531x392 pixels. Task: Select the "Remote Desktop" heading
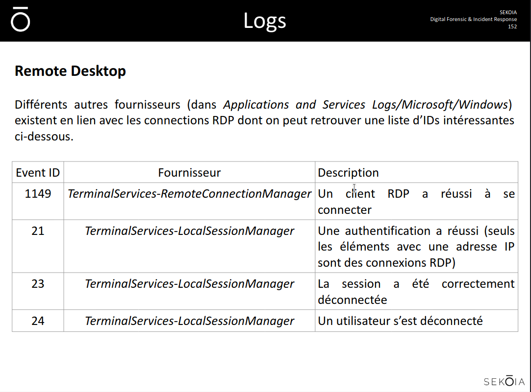pyautogui.click(x=70, y=71)
